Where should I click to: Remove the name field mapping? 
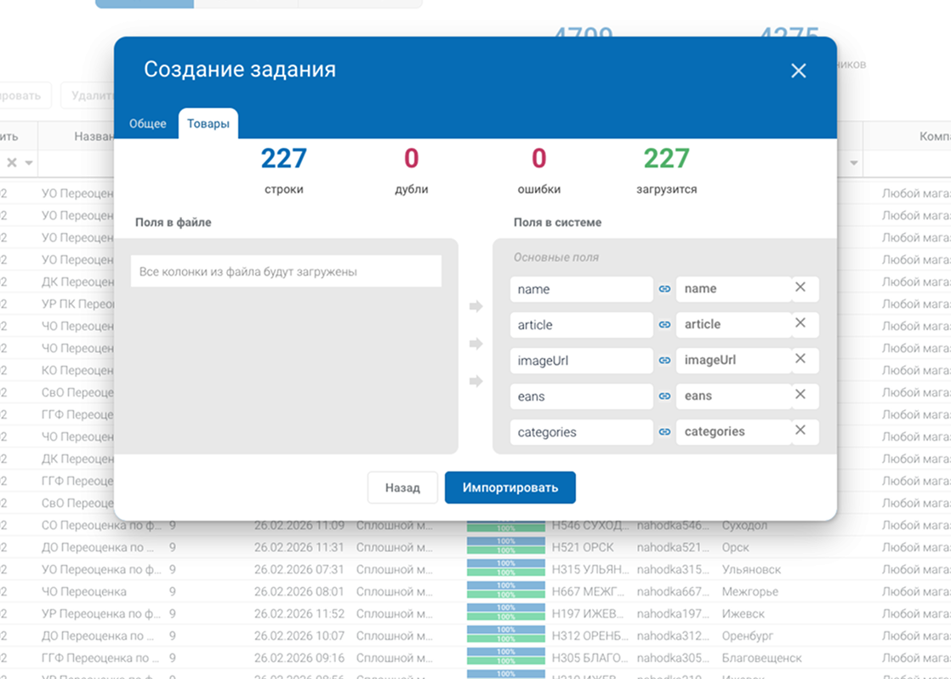pos(800,288)
